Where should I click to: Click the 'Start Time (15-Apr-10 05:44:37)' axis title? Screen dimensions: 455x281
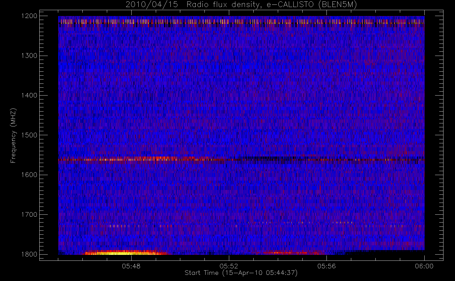241,273
